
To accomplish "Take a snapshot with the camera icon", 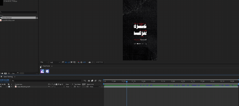I will [x=89, y=62].
